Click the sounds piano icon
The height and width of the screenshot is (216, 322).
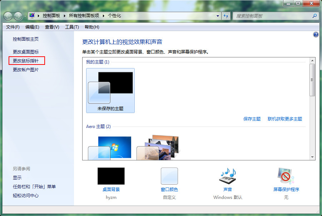pyautogui.click(x=228, y=176)
